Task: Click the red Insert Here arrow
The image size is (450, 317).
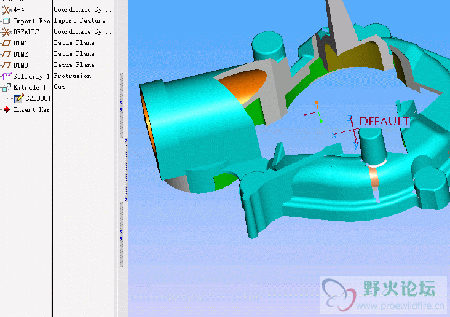Action: tap(7, 109)
